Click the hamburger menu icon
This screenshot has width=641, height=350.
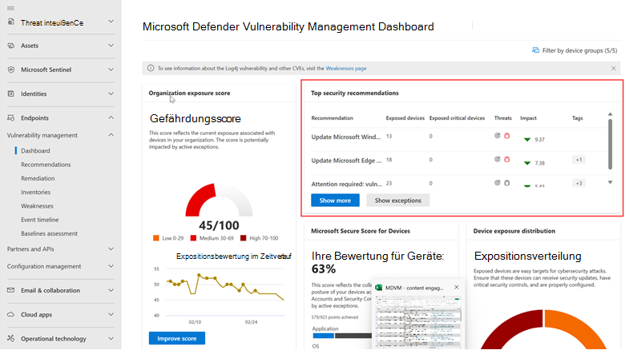pos(10,8)
